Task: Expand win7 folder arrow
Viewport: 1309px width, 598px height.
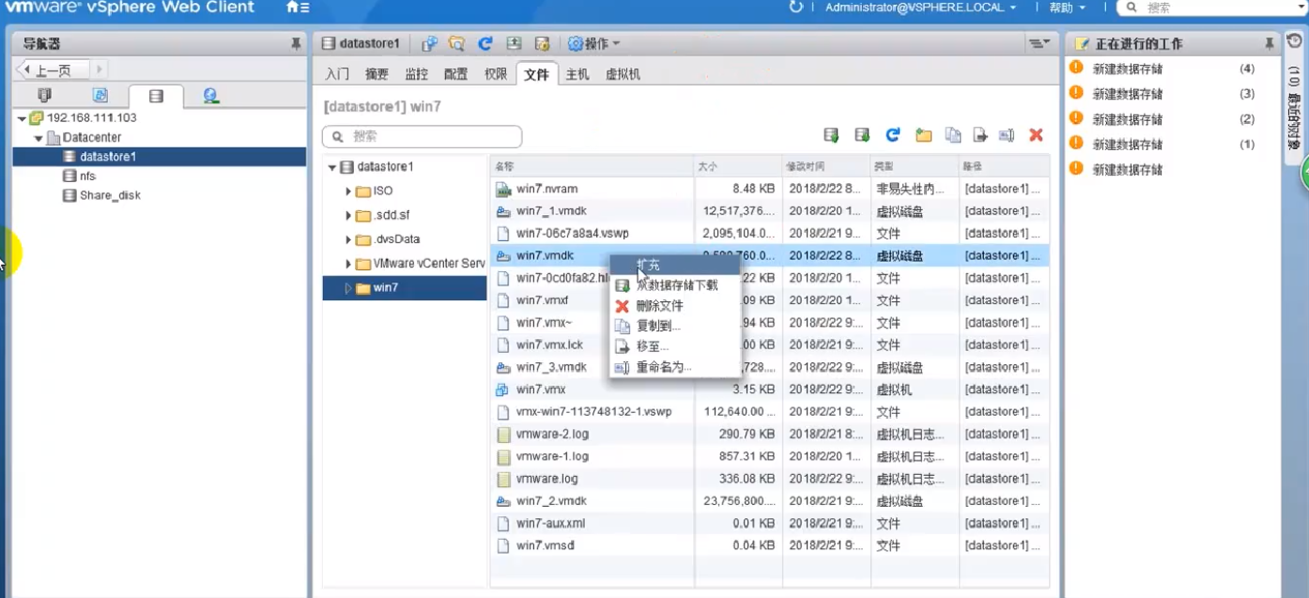Action: click(348, 288)
